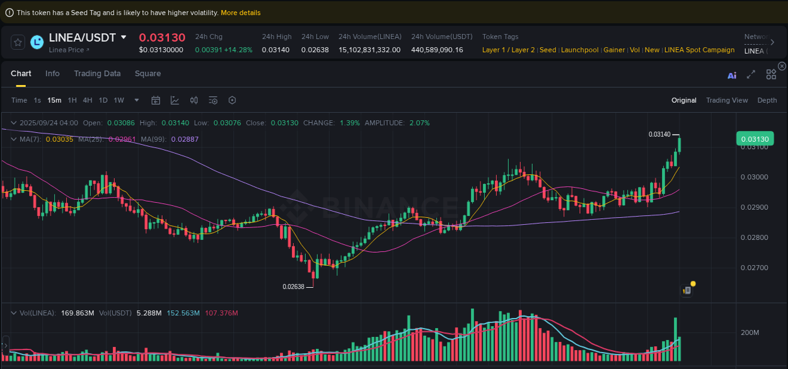Image resolution: width=788 pixels, height=369 pixels.
Task: Open the Seed Tag More details link
Action: (240, 12)
